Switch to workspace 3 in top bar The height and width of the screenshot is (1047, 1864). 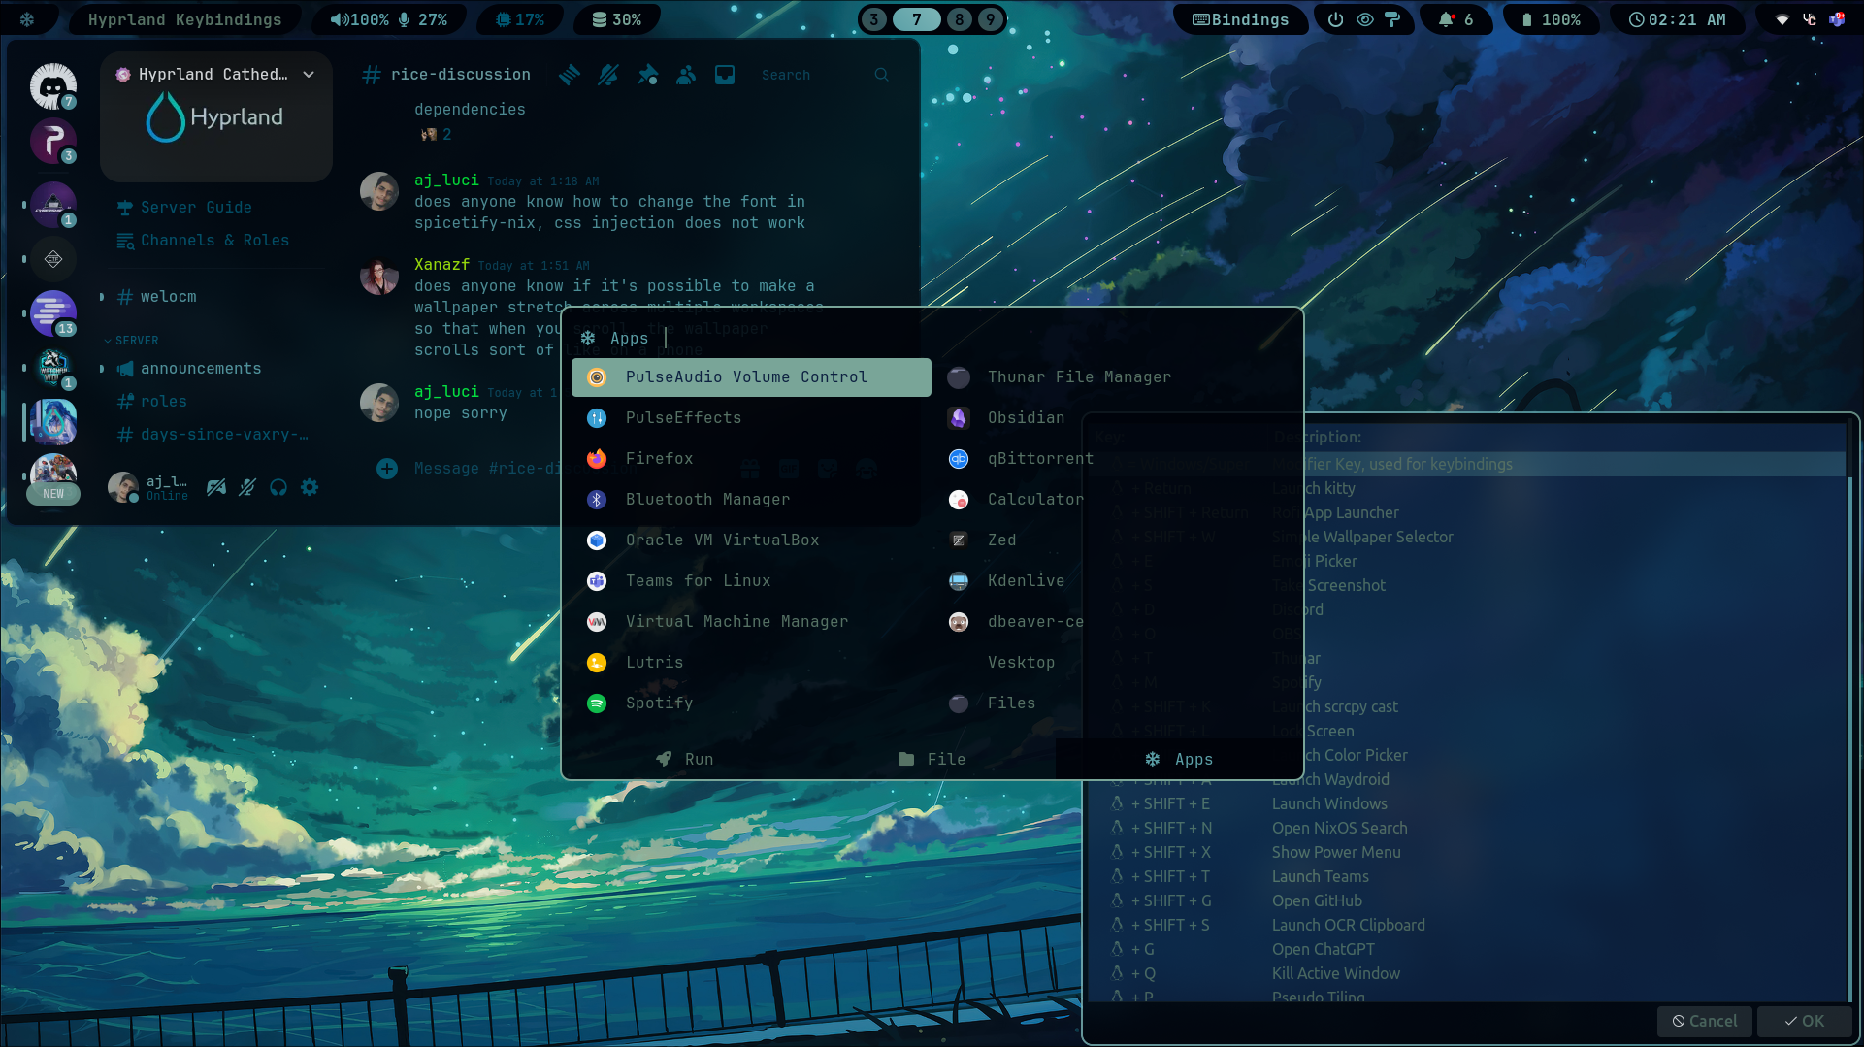coord(874,19)
